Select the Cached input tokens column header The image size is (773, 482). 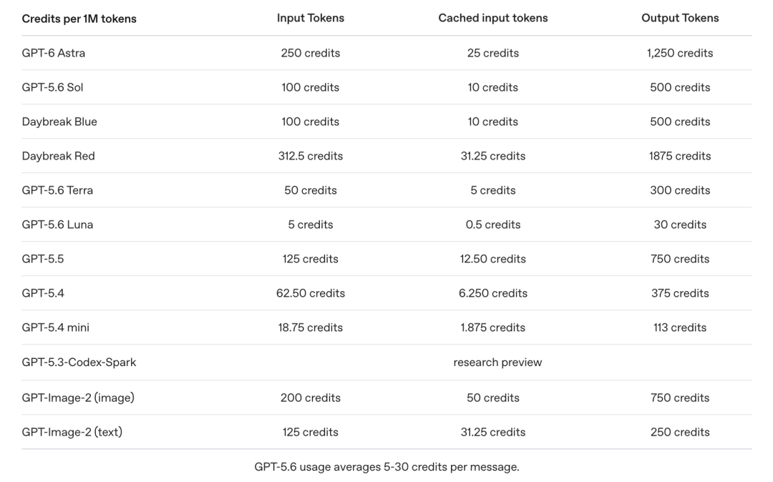pyautogui.click(x=492, y=18)
